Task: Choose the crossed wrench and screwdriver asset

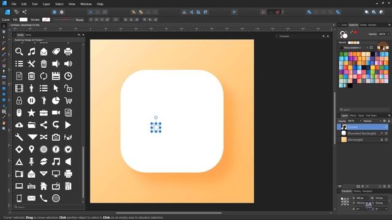Action: pyautogui.click(x=31, y=64)
